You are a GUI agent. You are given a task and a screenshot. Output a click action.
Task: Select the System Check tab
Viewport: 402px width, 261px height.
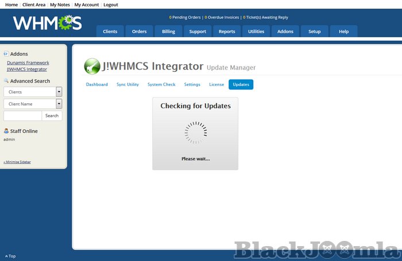pos(161,84)
